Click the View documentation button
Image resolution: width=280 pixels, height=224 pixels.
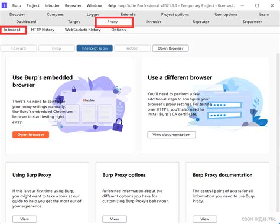click(171, 135)
